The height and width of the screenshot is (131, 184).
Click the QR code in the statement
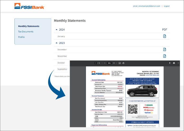132,109
